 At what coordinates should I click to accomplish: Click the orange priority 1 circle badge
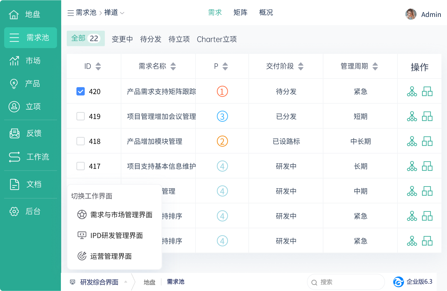point(222,91)
